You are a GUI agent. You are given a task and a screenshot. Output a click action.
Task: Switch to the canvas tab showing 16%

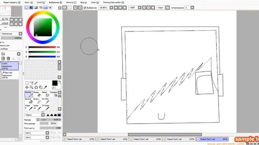[212, 139]
